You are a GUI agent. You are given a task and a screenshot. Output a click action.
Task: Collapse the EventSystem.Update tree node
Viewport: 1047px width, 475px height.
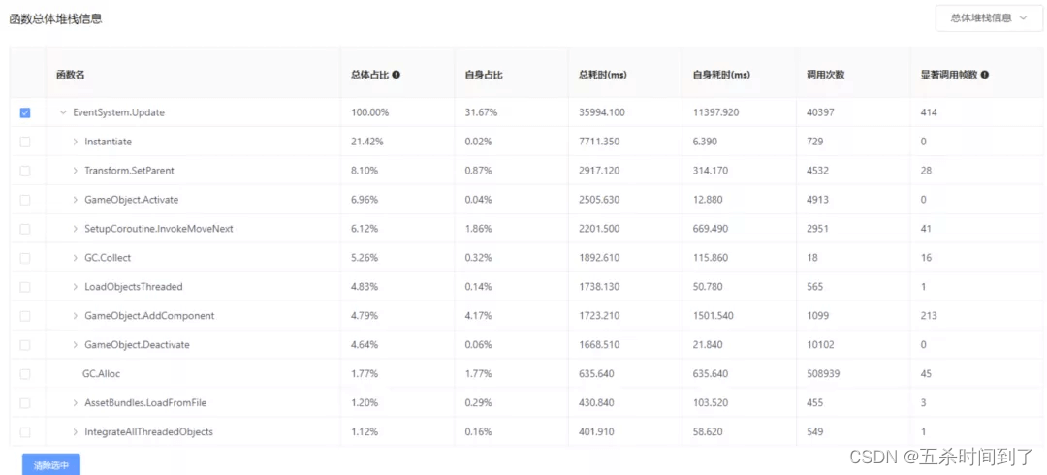click(63, 112)
